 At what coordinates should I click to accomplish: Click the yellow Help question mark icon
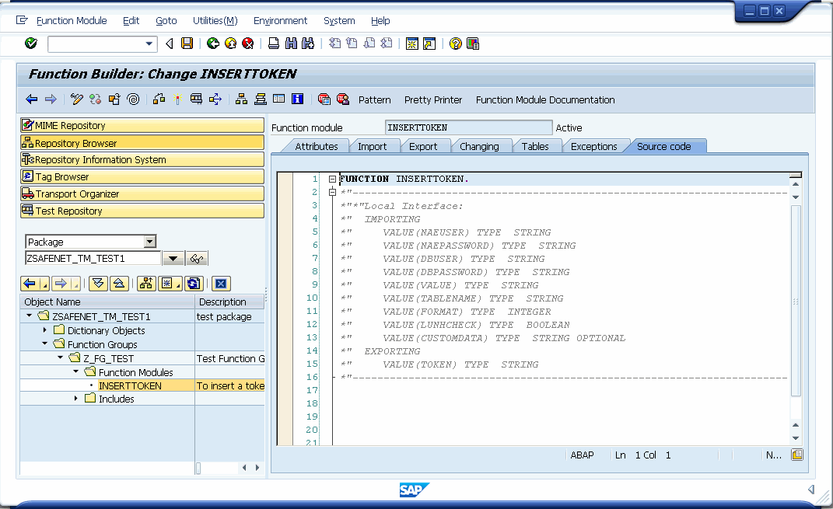coord(455,44)
